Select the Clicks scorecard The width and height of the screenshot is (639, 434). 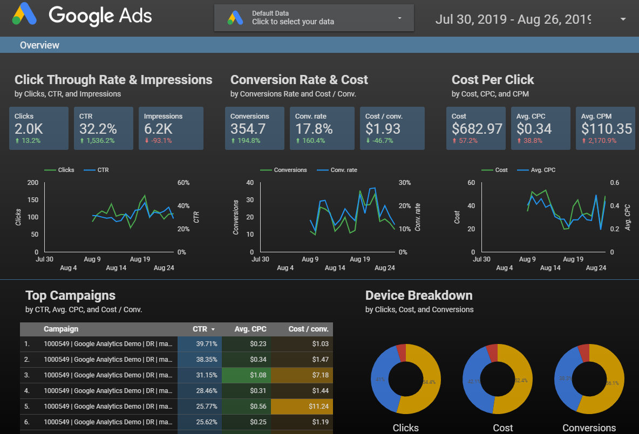(x=39, y=128)
